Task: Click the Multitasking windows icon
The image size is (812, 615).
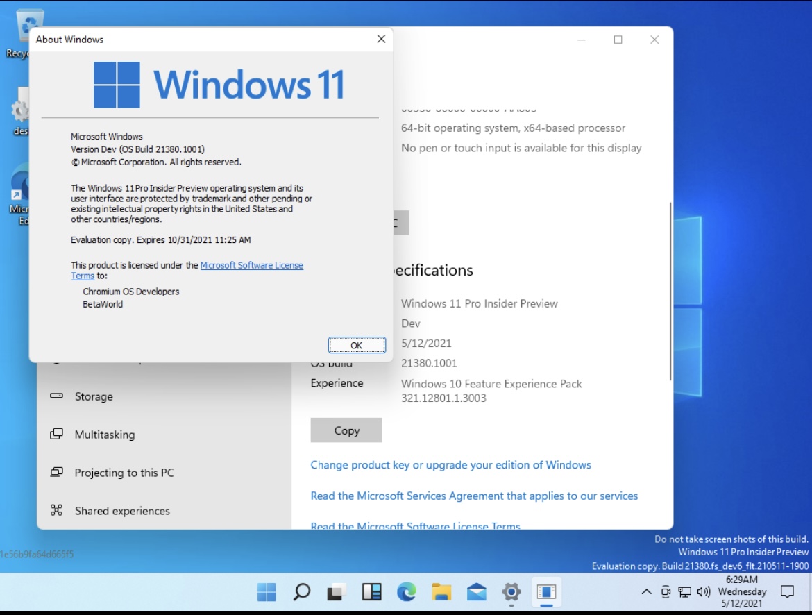Action: tap(56, 434)
